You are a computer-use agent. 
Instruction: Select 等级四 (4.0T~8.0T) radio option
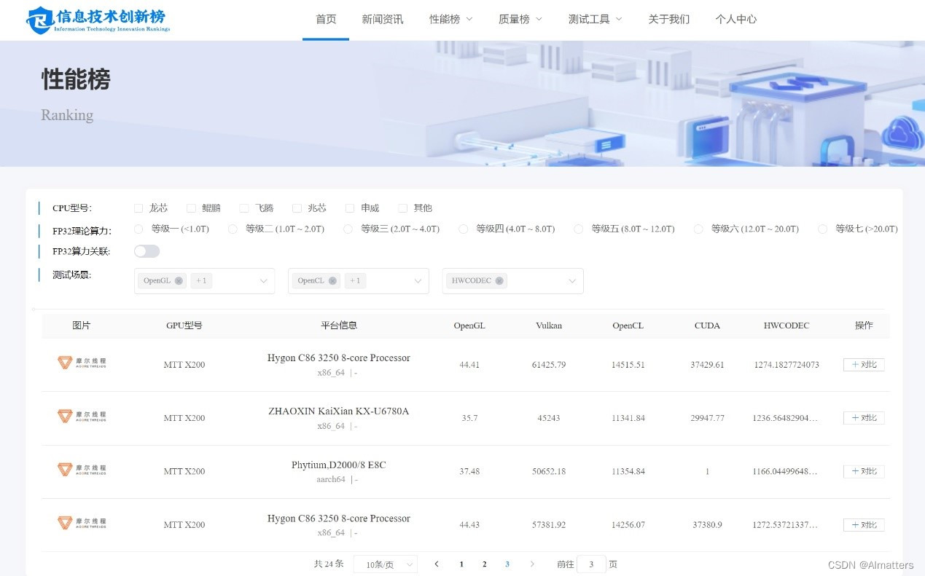click(x=463, y=229)
